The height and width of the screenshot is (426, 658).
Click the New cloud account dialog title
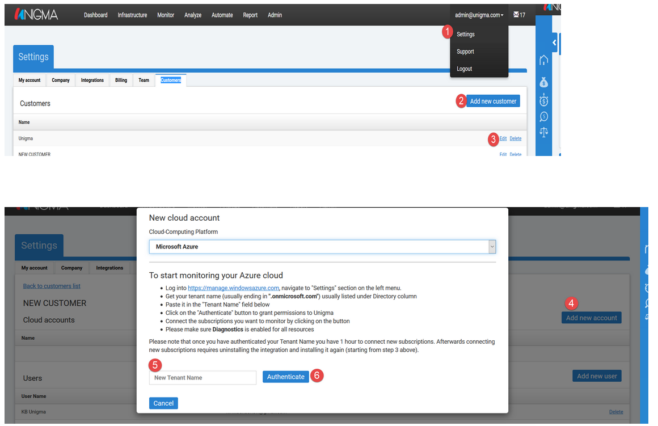click(184, 218)
